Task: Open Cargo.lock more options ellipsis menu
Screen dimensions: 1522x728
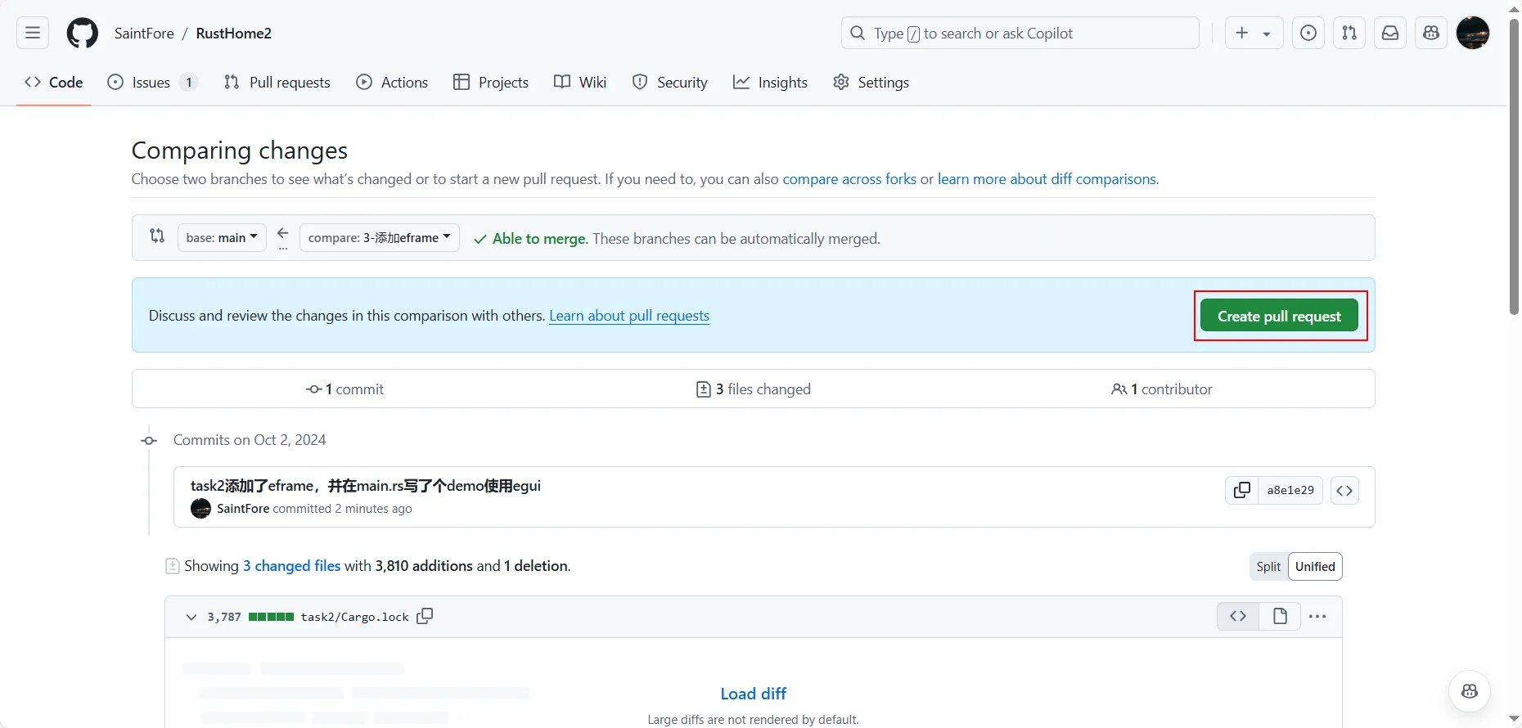Action: 1317,616
